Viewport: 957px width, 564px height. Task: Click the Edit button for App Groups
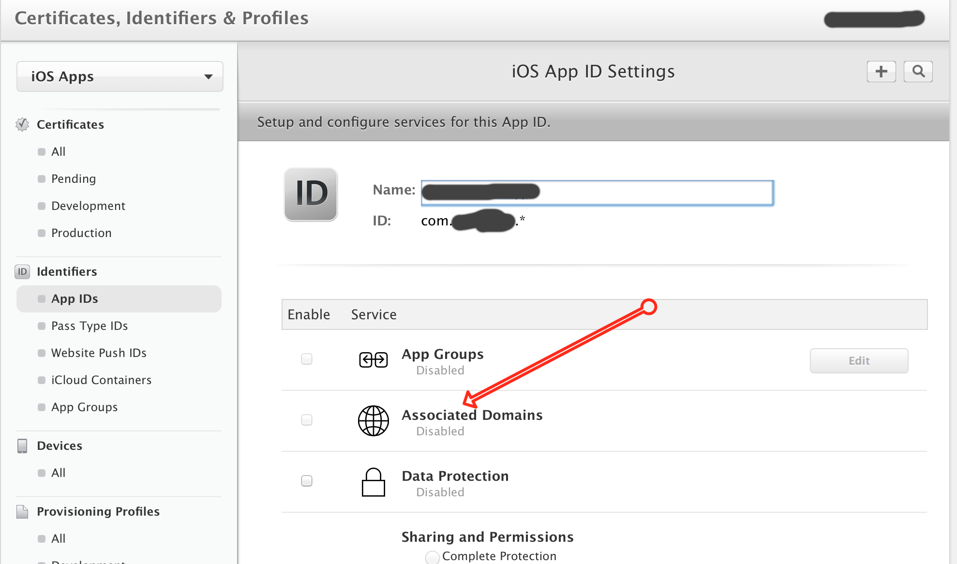[x=859, y=361]
